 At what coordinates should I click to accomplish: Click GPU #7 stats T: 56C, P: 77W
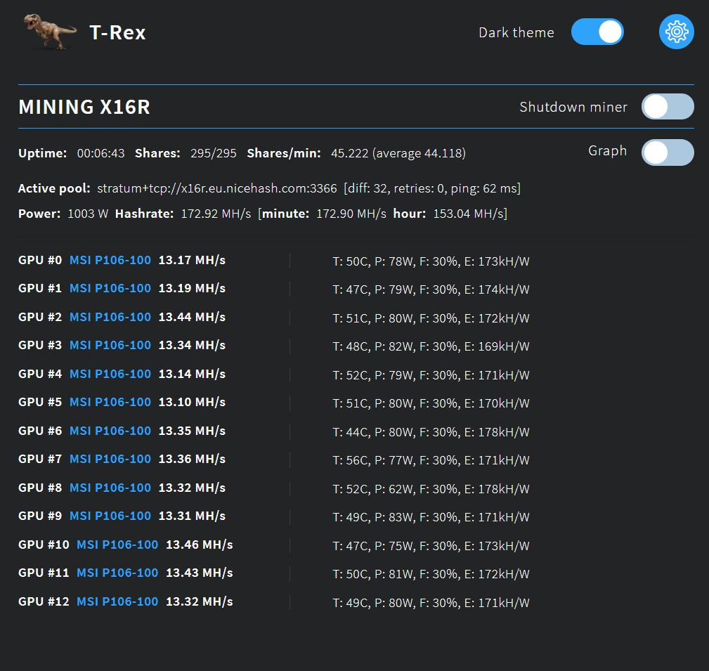[x=431, y=461]
